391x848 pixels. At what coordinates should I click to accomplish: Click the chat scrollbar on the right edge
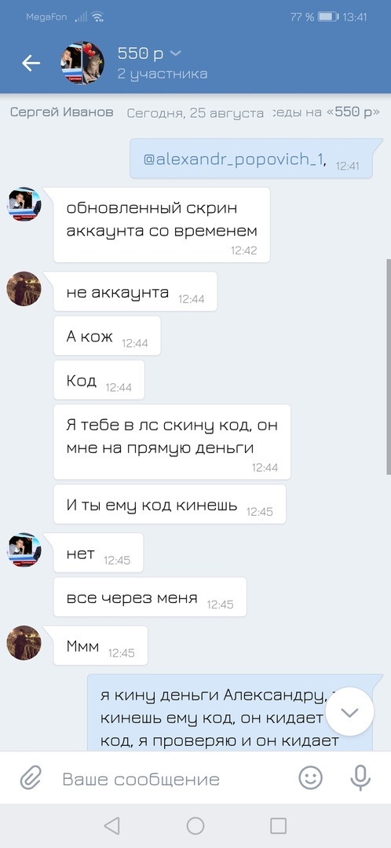pyautogui.click(x=389, y=367)
